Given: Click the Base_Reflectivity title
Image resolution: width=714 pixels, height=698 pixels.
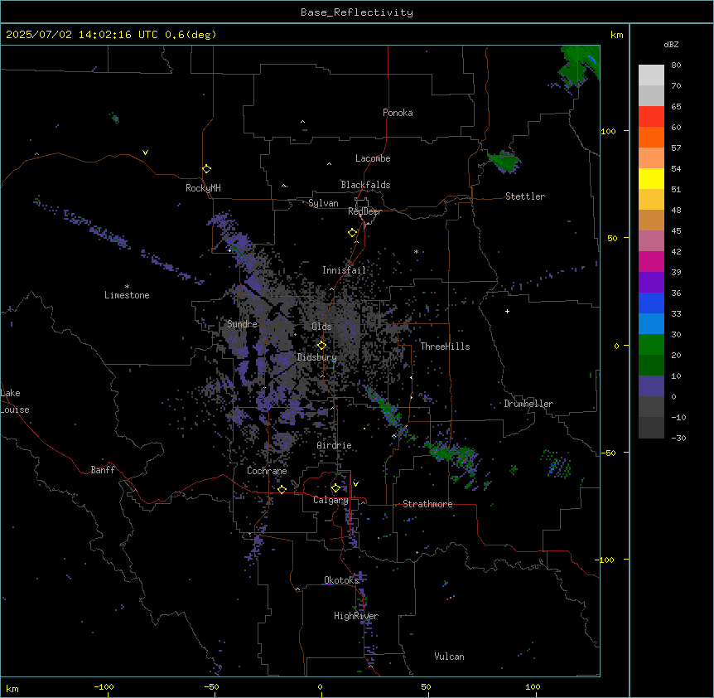Looking at the screenshot, I should point(357,12).
